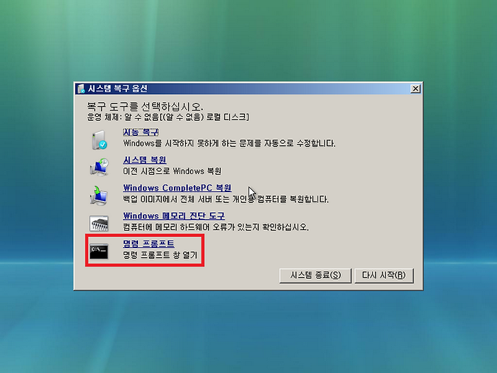The width and height of the screenshot is (497, 373).
Task: Click the 시스템 복구 옵션 title bar text
Action: coord(117,88)
